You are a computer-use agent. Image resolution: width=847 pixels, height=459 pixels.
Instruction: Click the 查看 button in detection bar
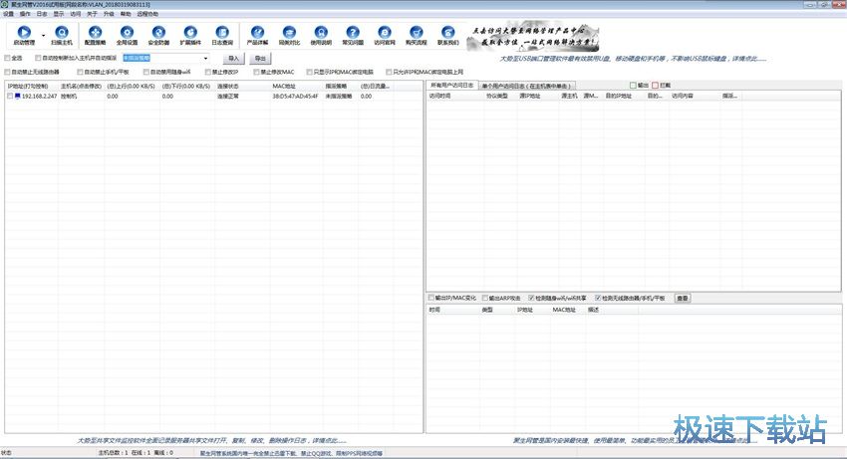(683, 298)
